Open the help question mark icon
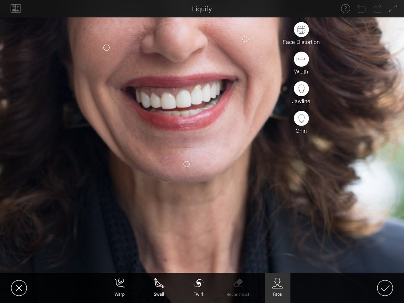The height and width of the screenshot is (303, 404). tap(345, 9)
